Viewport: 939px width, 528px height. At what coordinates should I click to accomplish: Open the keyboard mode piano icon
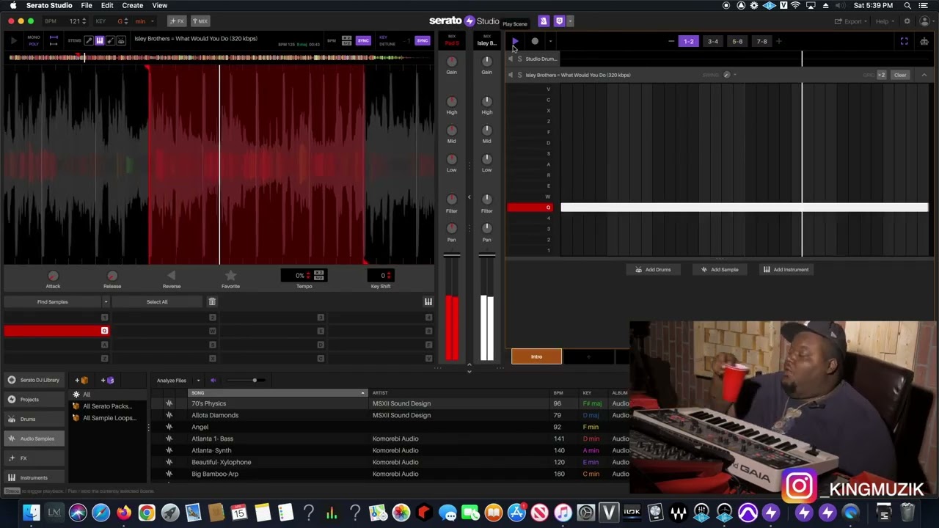pos(428,301)
